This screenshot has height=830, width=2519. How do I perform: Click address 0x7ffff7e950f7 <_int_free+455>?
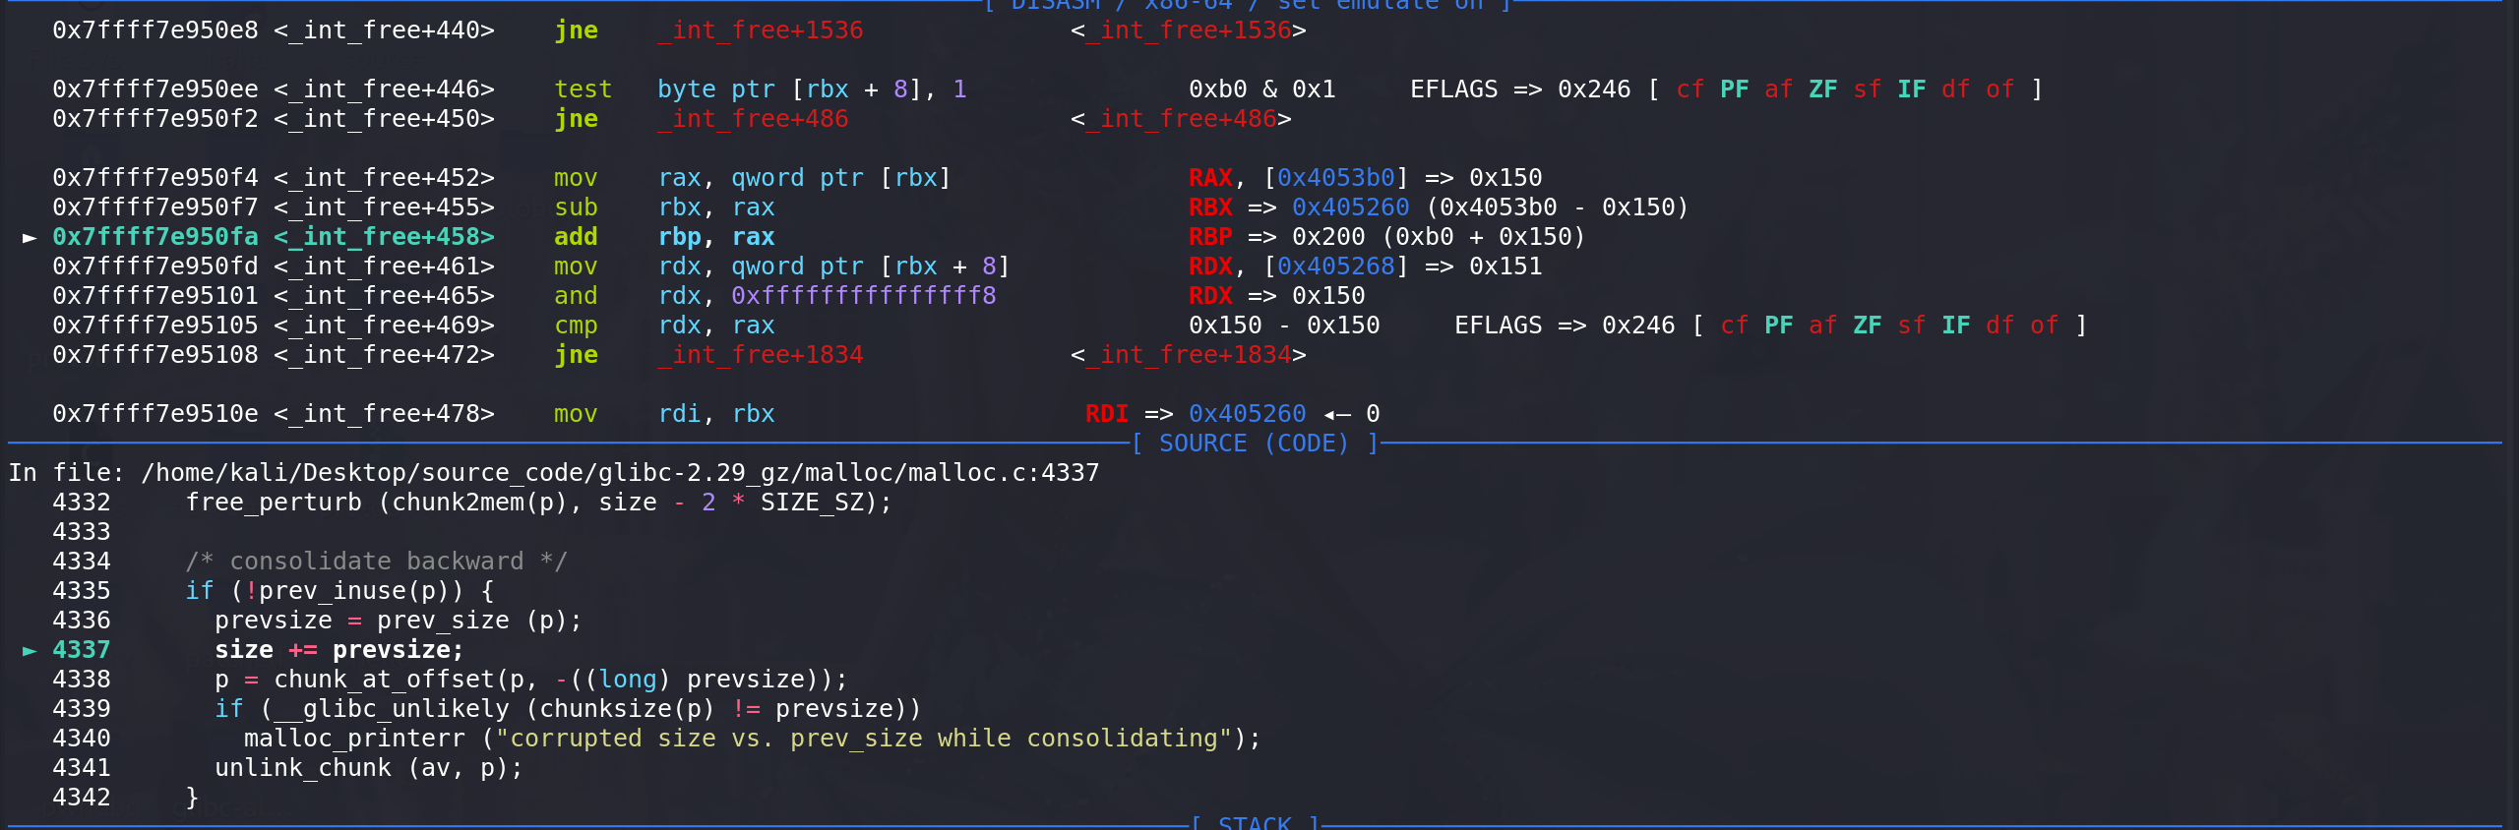click(x=274, y=207)
